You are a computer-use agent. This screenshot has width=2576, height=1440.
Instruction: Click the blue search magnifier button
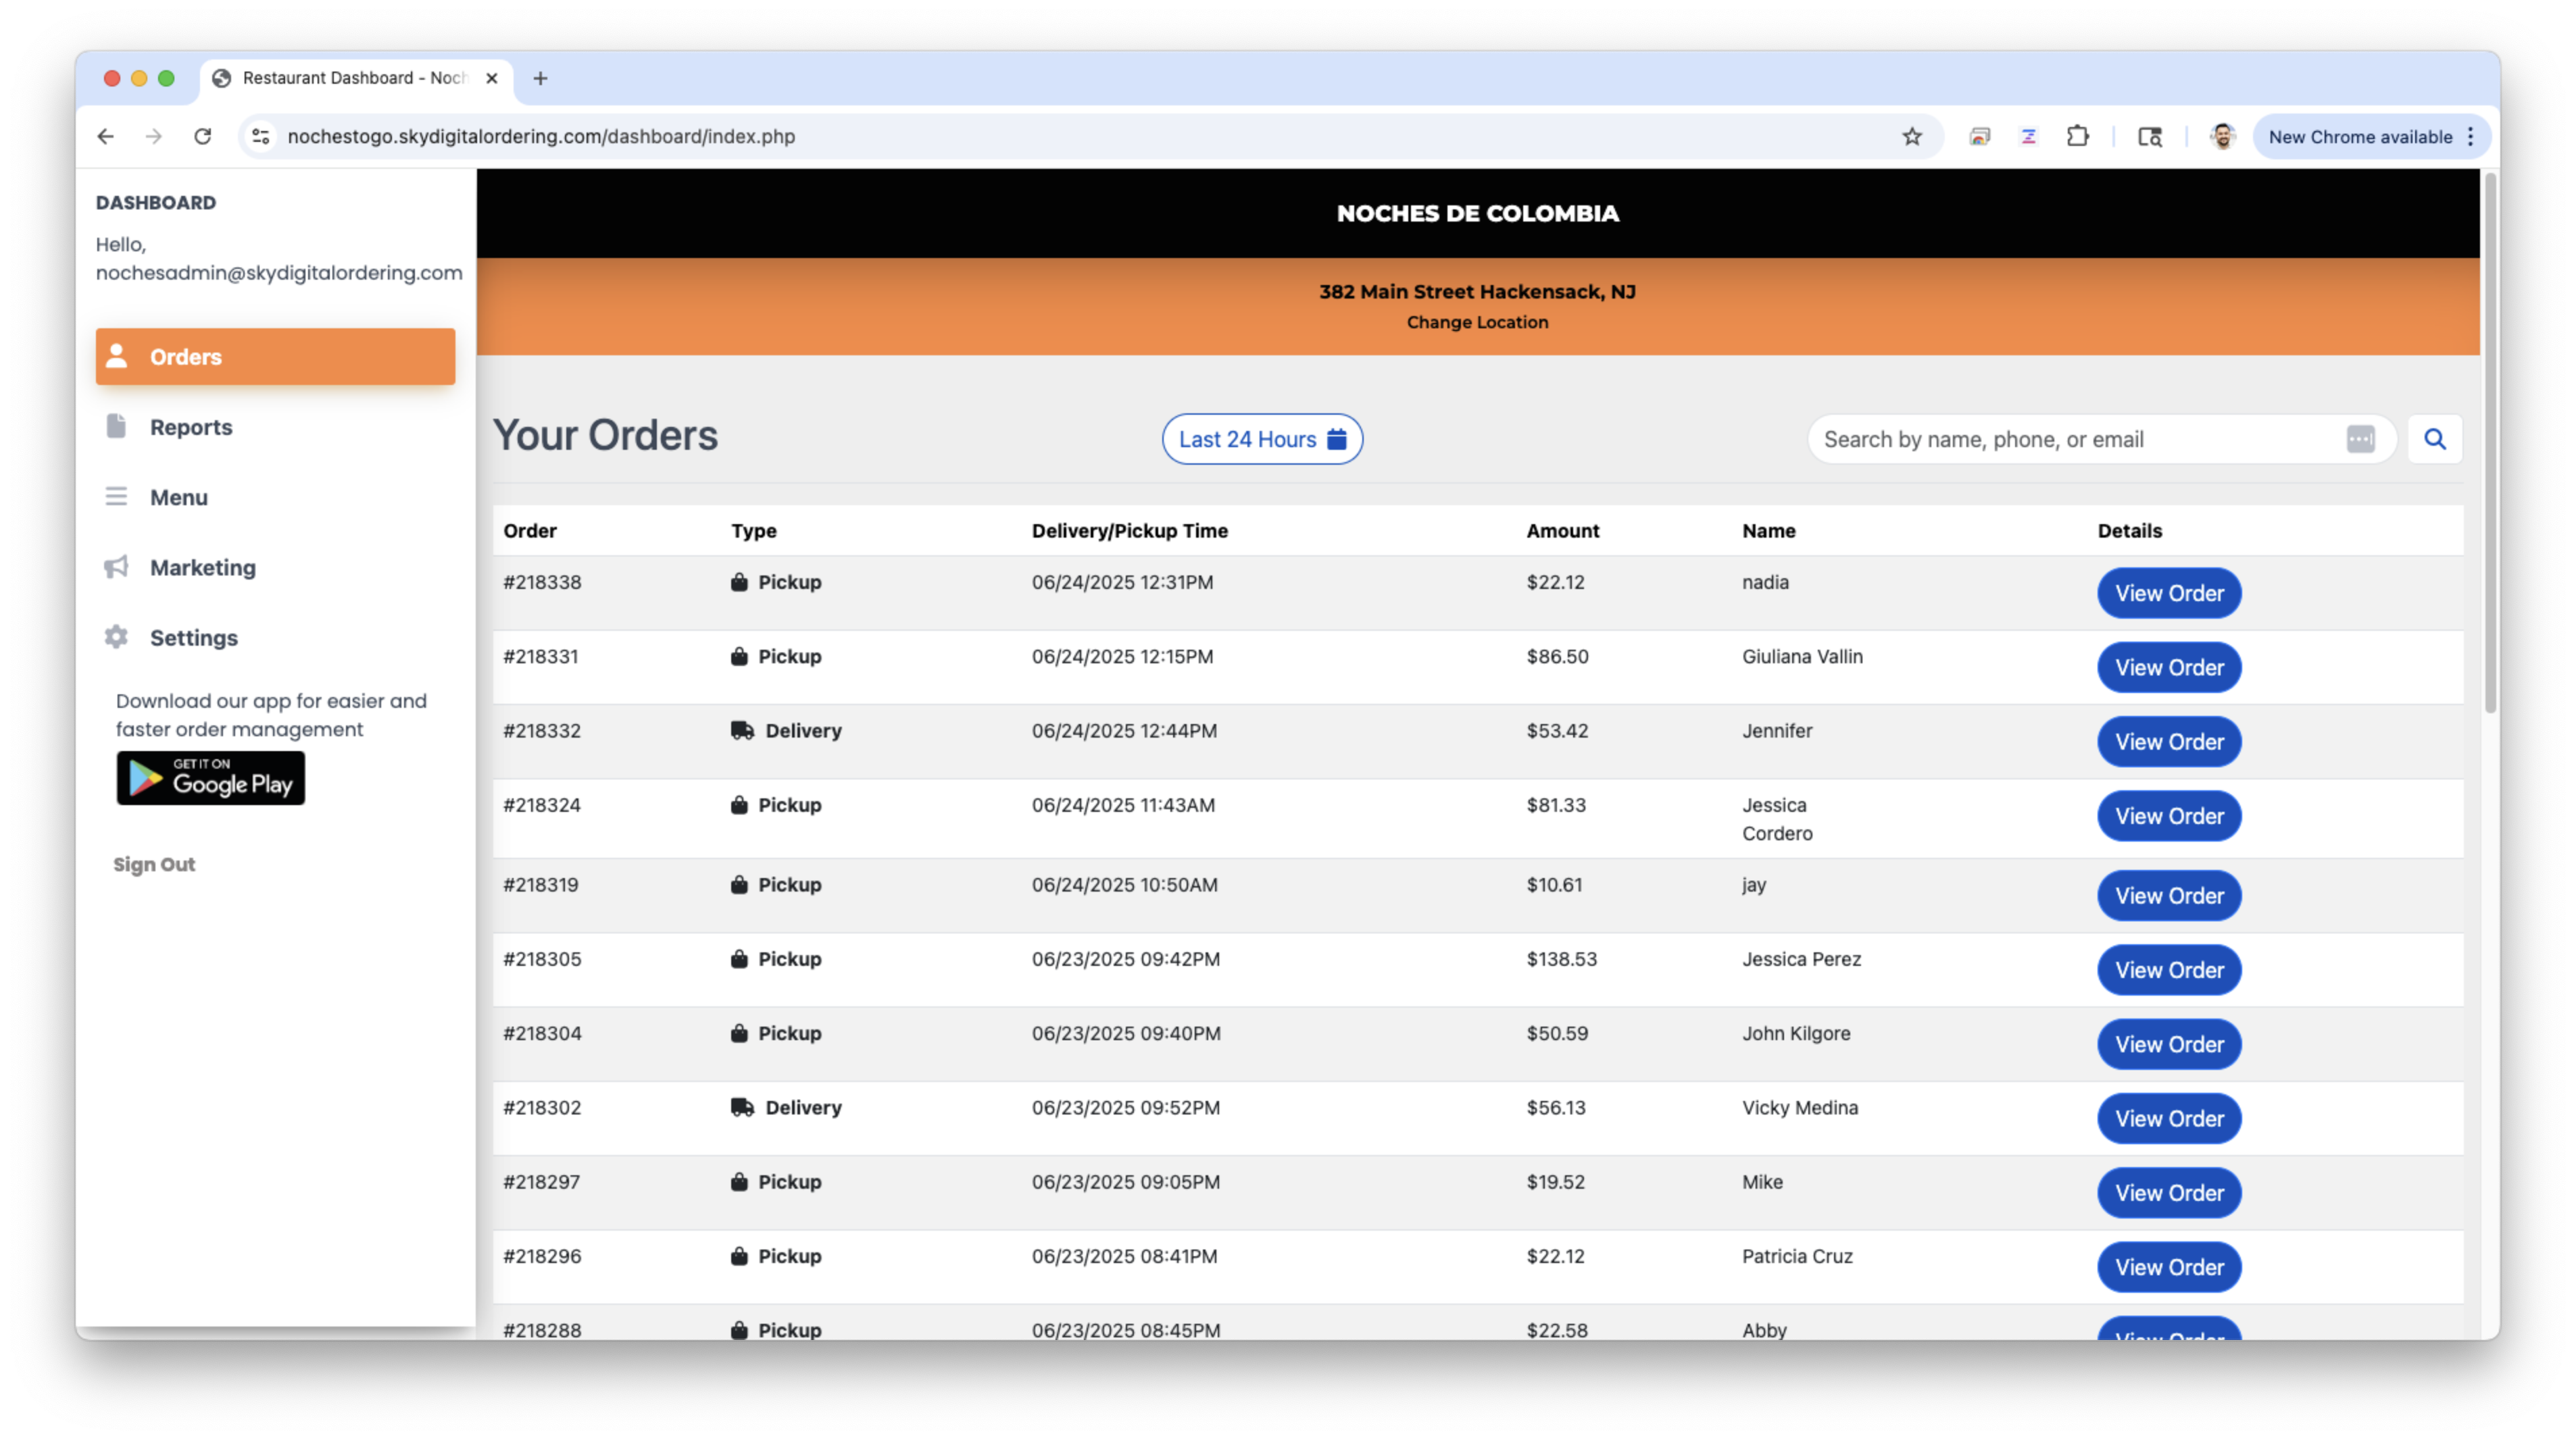[2434, 439]
